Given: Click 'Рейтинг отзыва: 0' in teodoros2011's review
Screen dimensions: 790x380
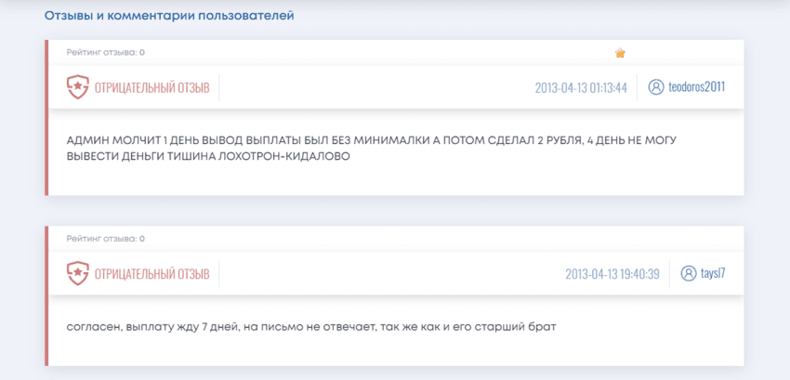Looking at the screenshot, I should coord(106,52).
